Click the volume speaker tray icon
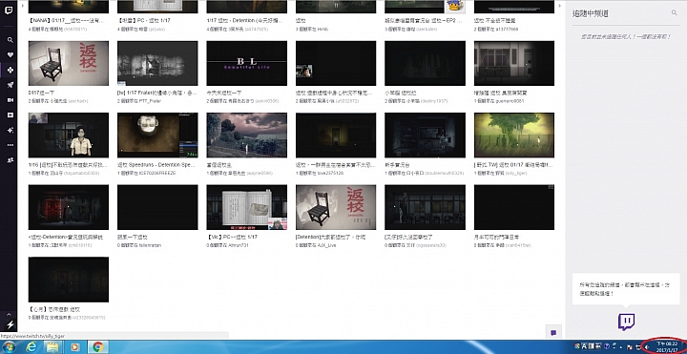Image resolution: width=687 pixels, height=354 pixels. 648,347
